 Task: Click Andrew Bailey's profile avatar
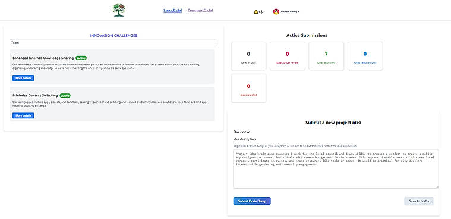pyautogui.click(x=276, y=11)
